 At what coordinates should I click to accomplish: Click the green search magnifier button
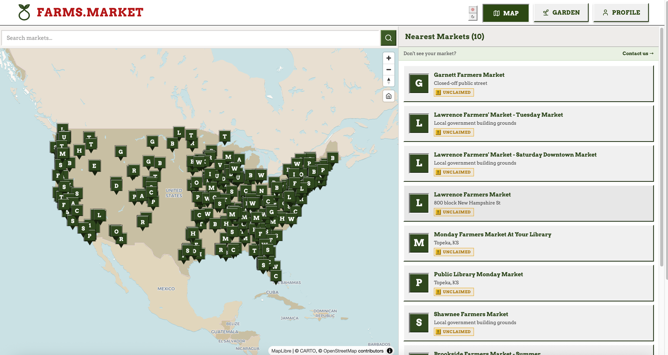point(388,38)
